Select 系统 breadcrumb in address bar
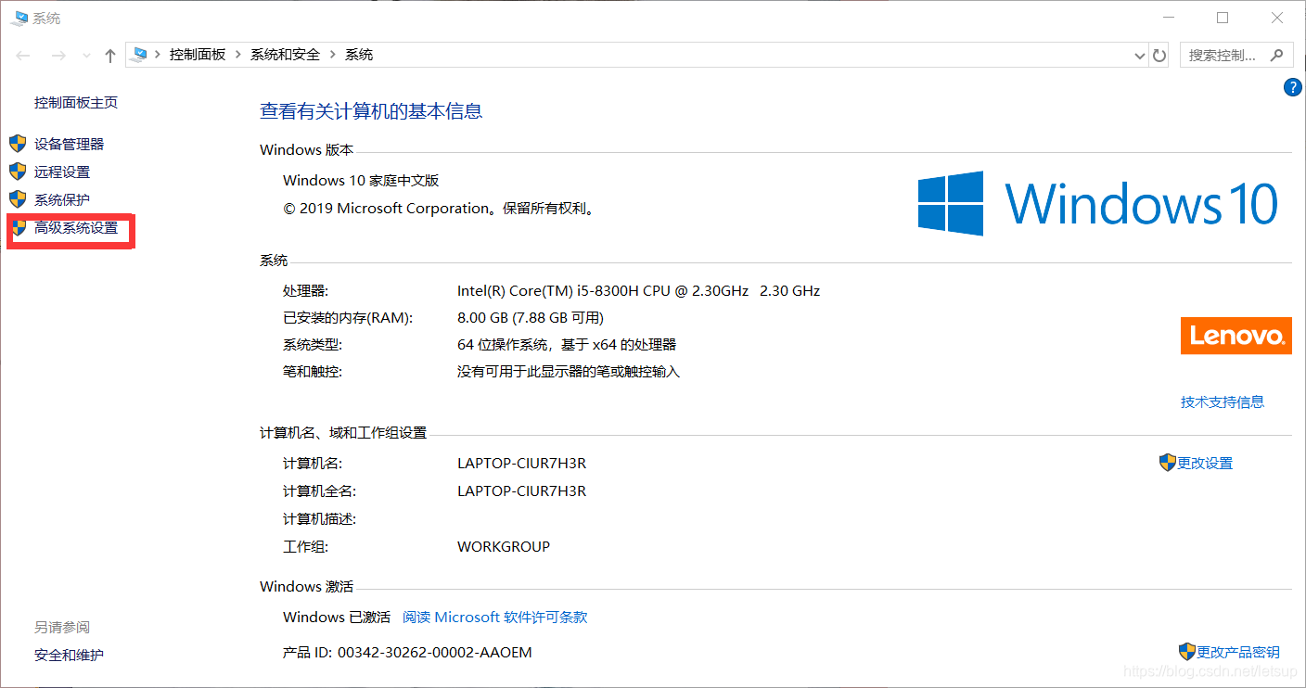The height and width of the screenshot is (688, 1306). tap(359, 55)
